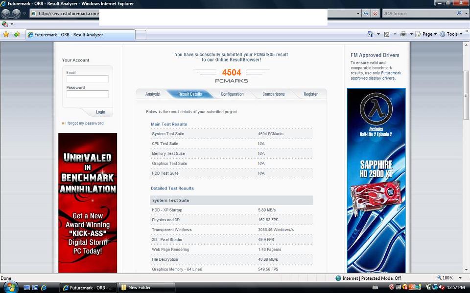Image resolution: width=470 pixels, height=293 pixels.
Task: Open the zoom level dropdown arrow
Action: click(x=460, y=278)
